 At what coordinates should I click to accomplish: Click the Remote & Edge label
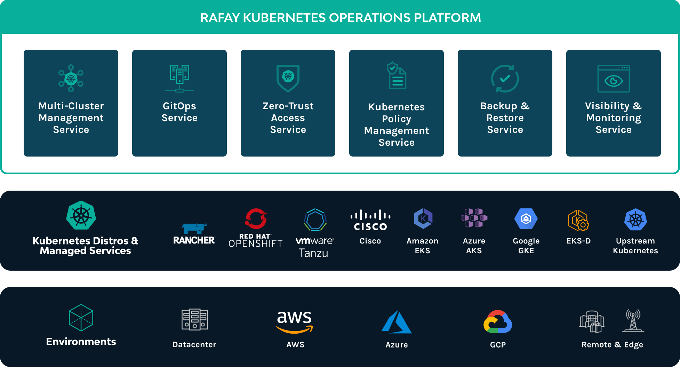pyautogui.click(x=613, y=345)
